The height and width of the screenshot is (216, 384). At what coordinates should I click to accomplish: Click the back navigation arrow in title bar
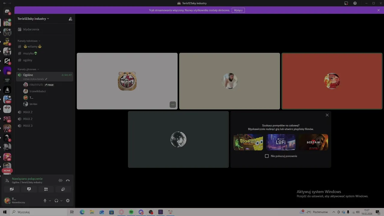[x=4, y=3]
